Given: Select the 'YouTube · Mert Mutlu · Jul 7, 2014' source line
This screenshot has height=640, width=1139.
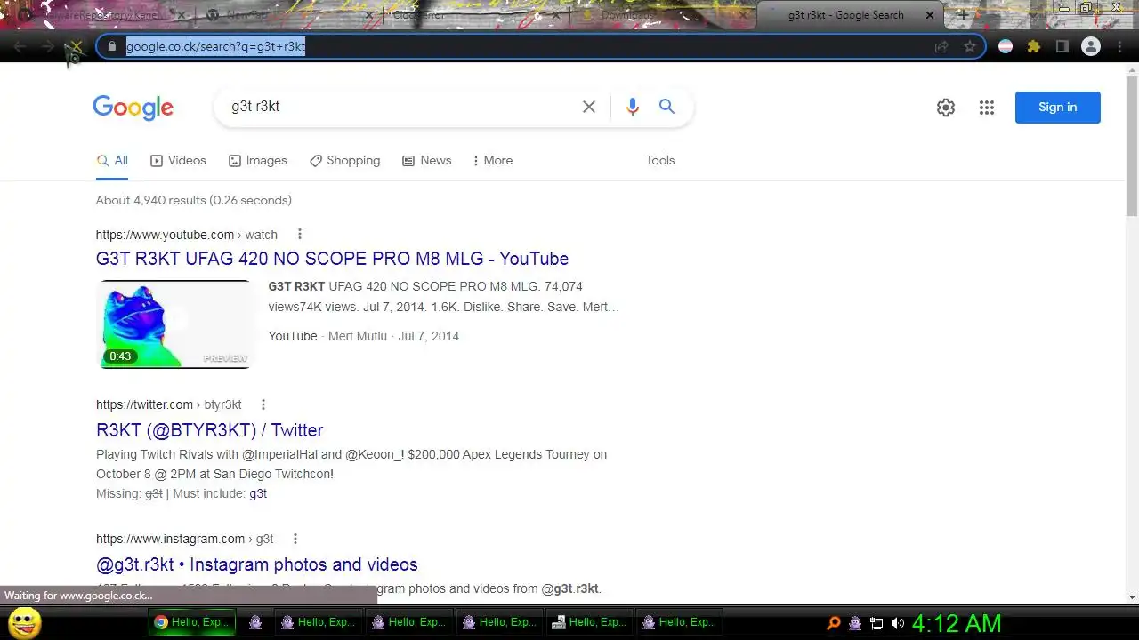Looking at the screenshot, I should point(364,336).
